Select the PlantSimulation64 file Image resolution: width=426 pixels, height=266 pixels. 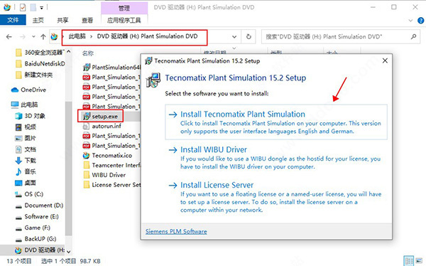(x=111, y=68)
